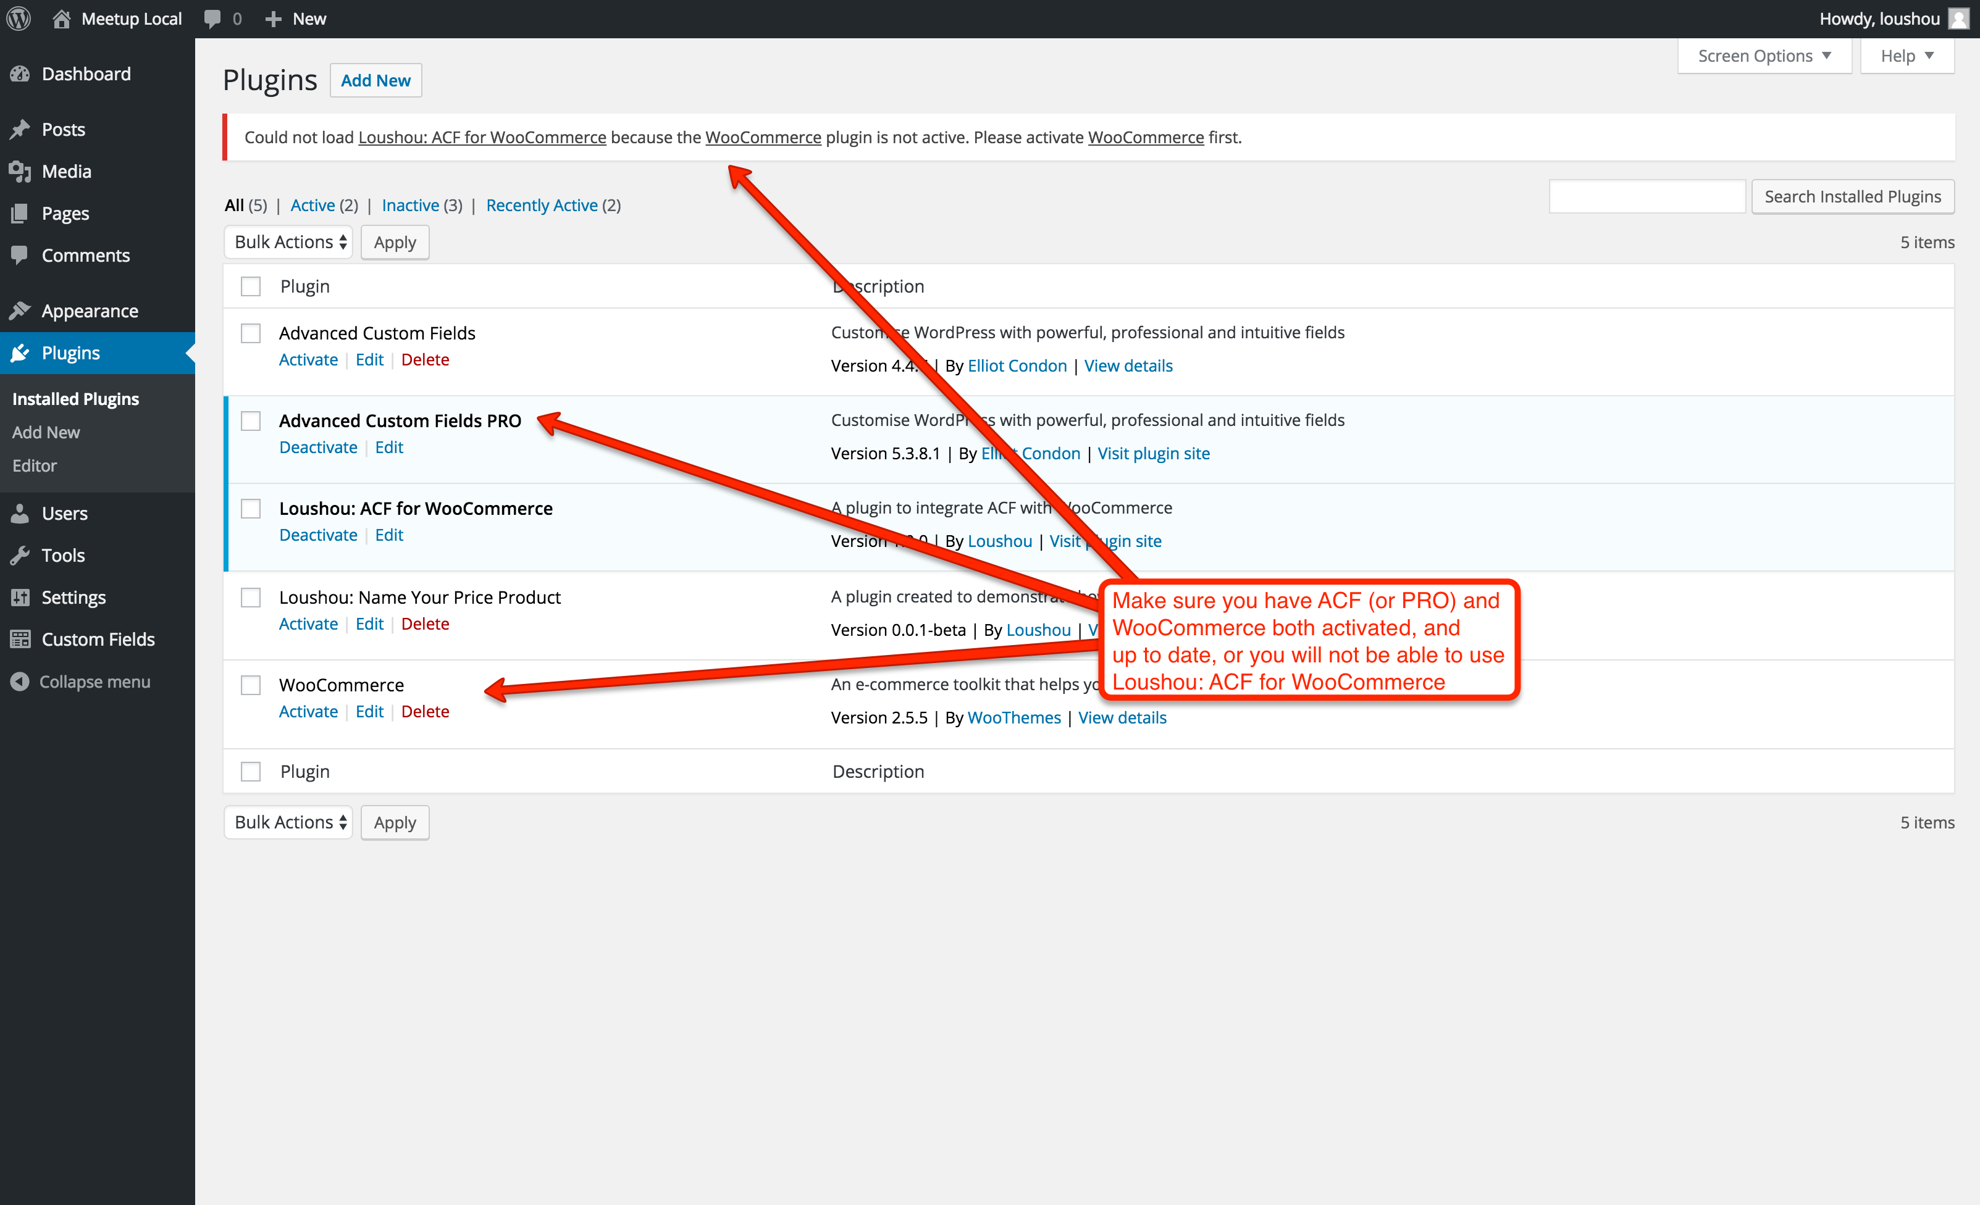This screenshot has width=1980, height=1205.
Task: Open View details for Advanced Custom Fields
Action: pyautogui.click(x=1128, y=365)
